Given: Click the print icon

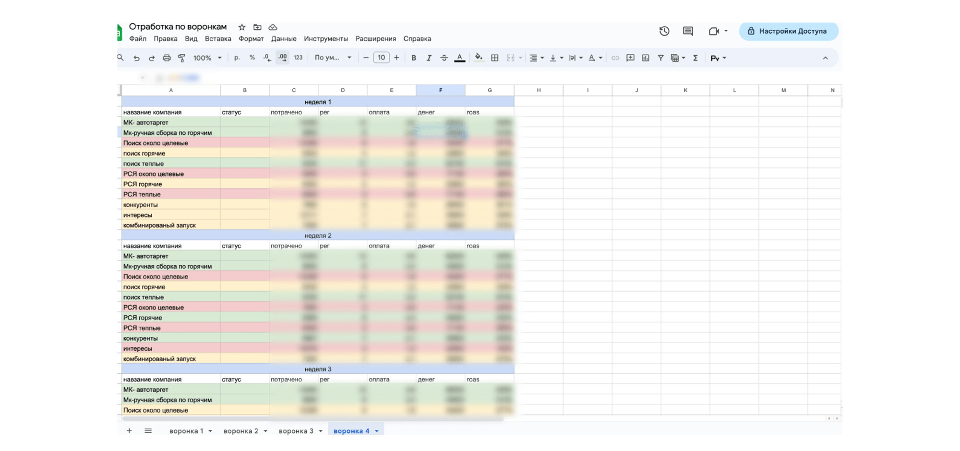Looking at the screenshot, I should [x=167, y=58].
